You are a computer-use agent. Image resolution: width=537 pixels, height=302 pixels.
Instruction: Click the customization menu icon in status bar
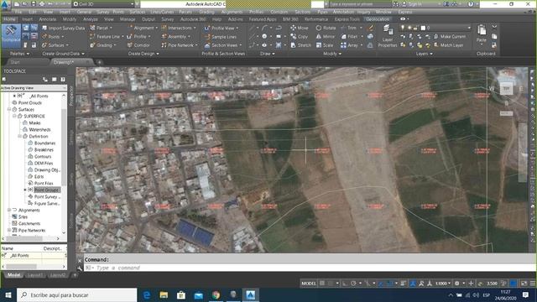(533, 284)
